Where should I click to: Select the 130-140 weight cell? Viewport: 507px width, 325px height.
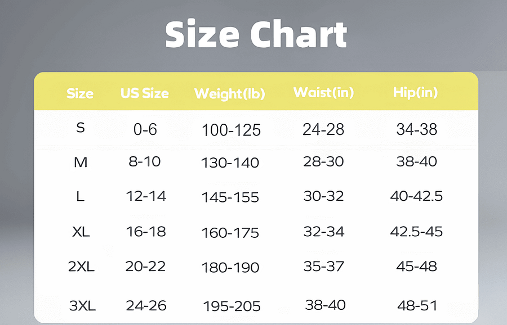pos(230,163)
